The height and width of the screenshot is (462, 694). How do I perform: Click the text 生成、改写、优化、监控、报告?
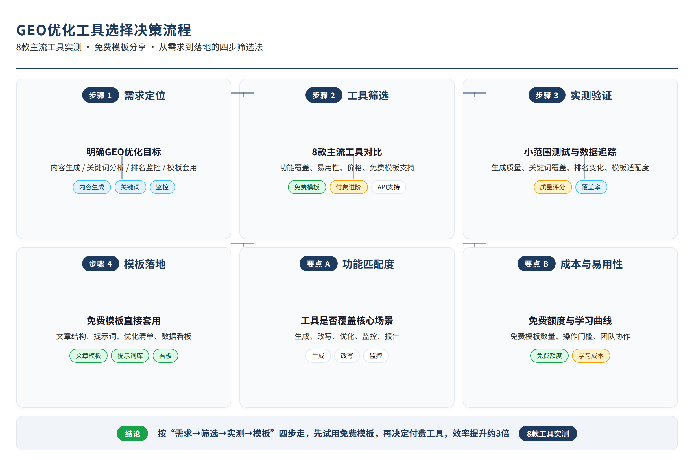click(347, 336)
